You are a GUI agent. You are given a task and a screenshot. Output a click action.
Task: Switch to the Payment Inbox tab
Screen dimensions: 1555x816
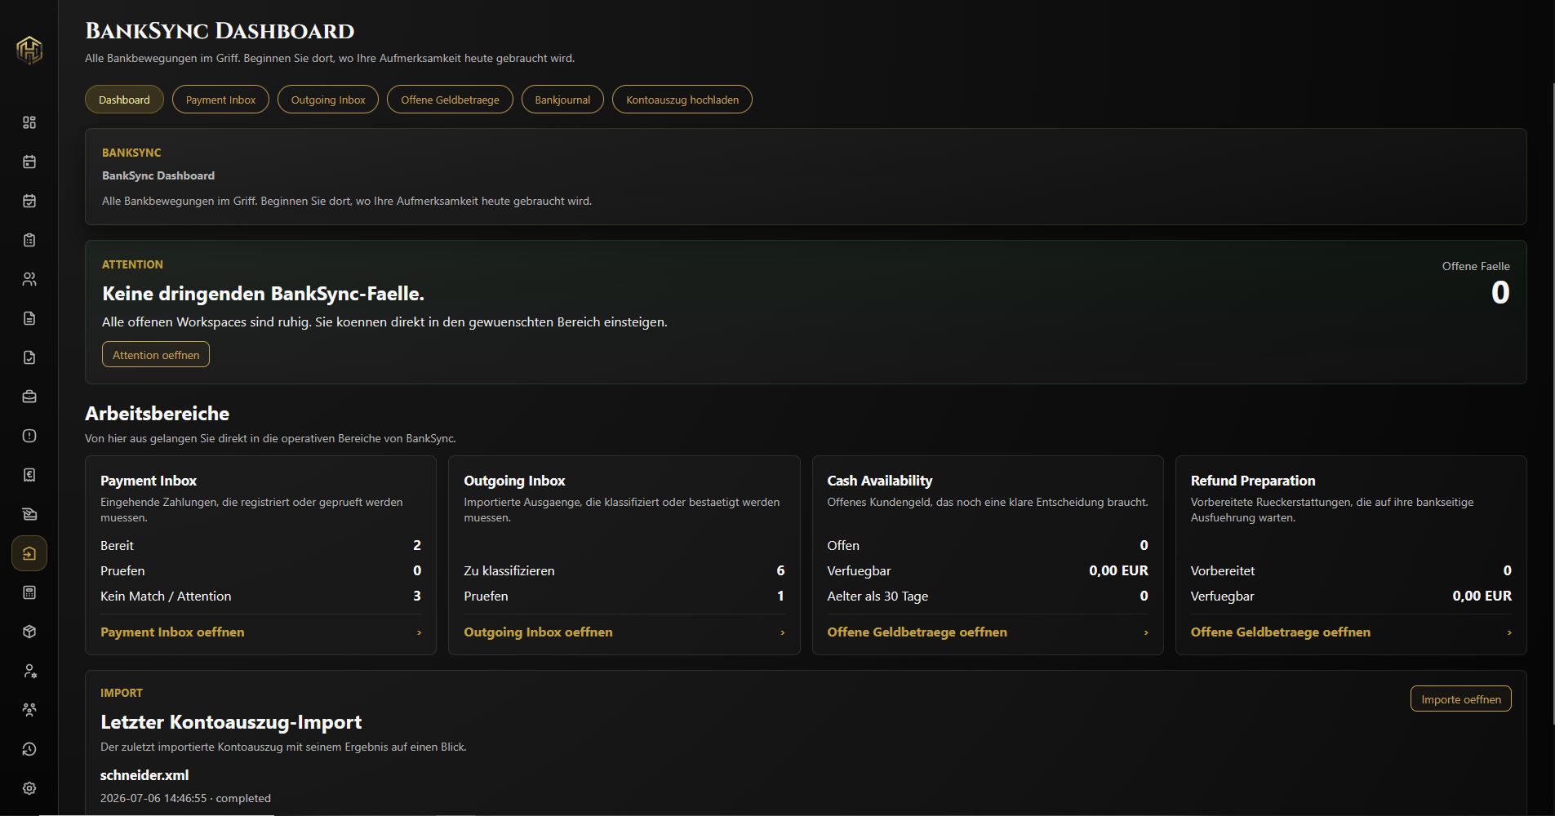[220, 100]
